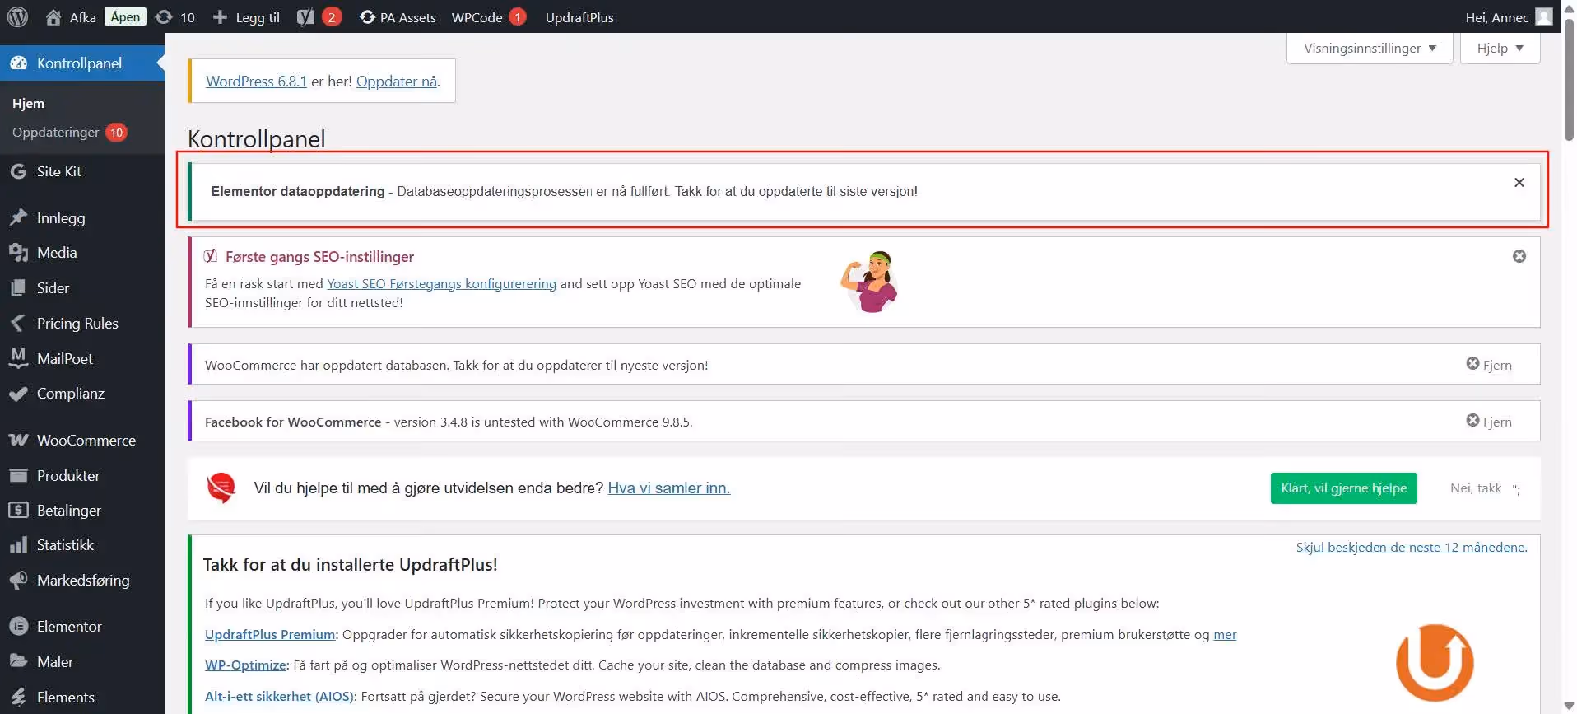Click the Maler folder icon
This screenshot has height=714, width=1577.
pos(18,661)
